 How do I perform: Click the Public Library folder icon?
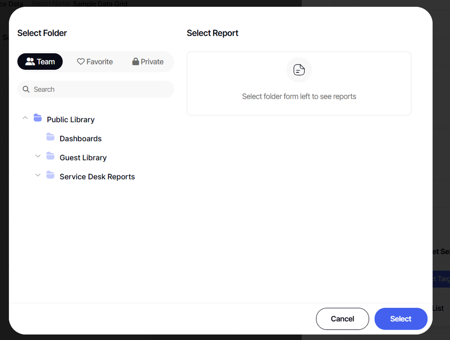(38, 118)
